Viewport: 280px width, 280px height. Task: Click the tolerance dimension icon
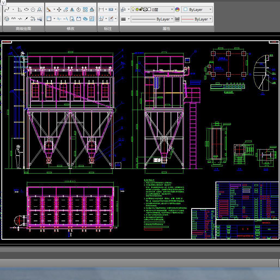(111, 10)
